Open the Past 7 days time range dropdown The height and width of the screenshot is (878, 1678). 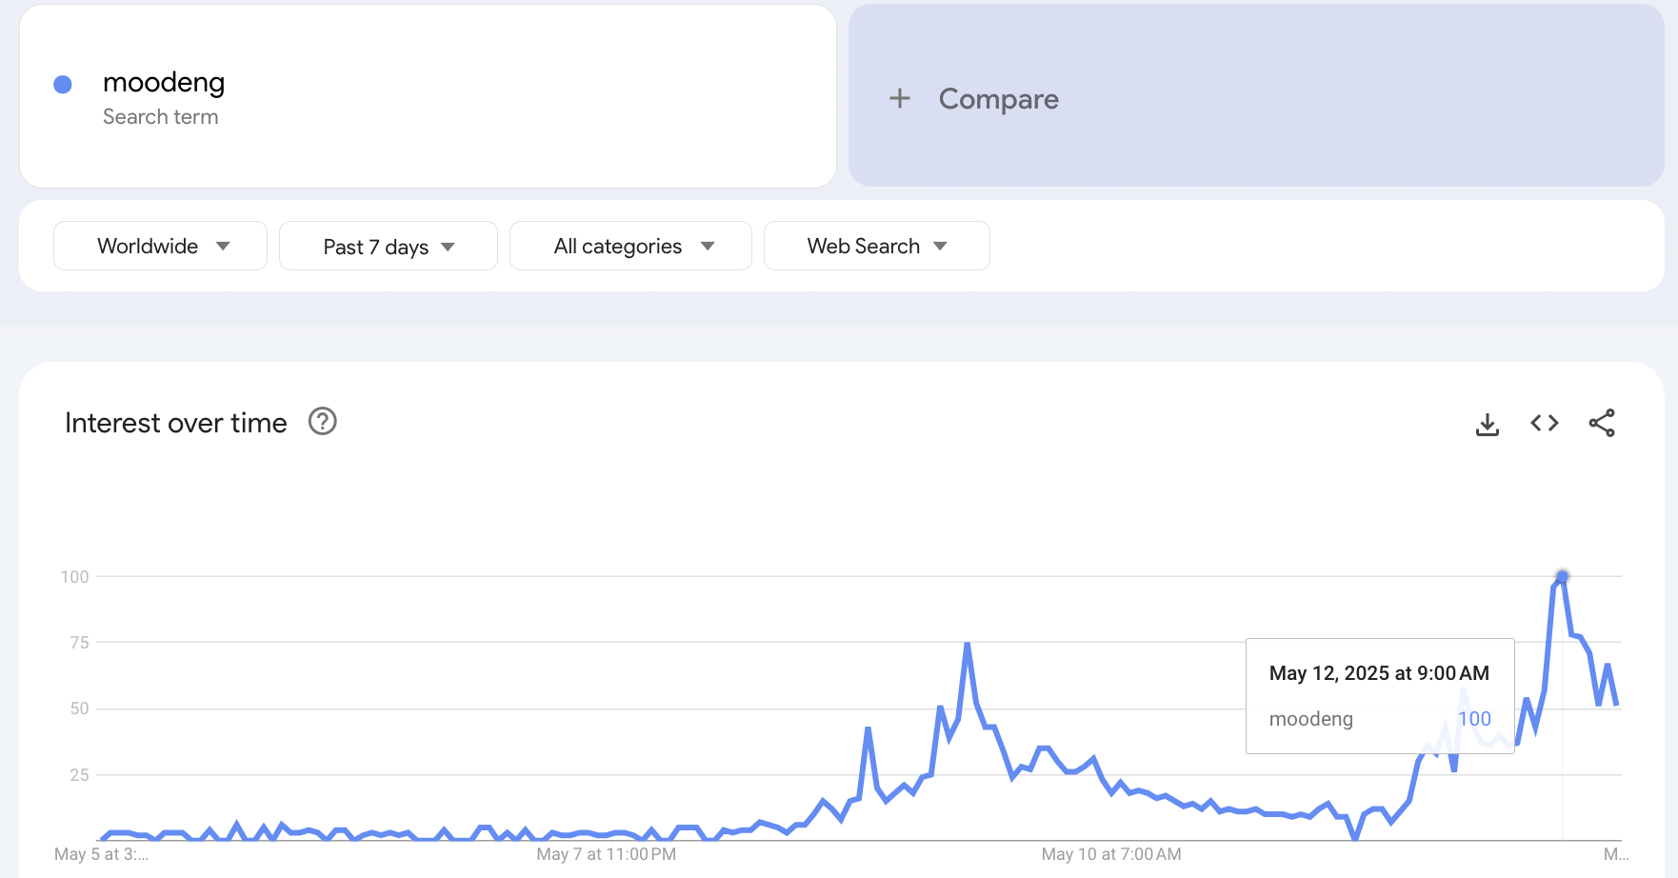point(388,247)
